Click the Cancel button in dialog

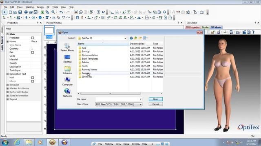point(156,104)
